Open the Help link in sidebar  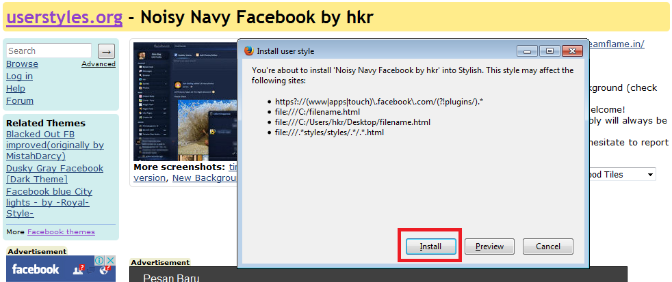coord(16,89)
